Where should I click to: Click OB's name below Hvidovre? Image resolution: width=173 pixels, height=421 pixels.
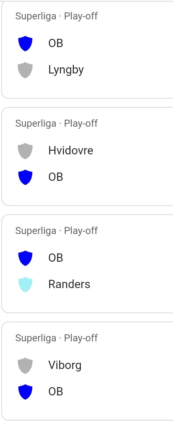tap(56, 177)
